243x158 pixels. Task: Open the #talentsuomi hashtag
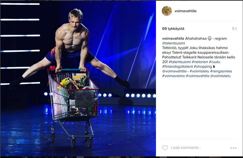coord(180,62)
